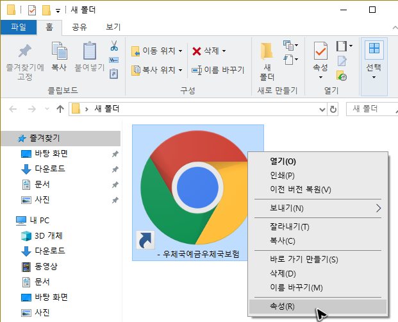Open Downloads (다운로드) under This PC
398x322 pixels.
[x=50, y=251]
